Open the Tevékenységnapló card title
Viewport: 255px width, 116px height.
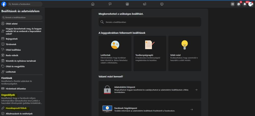coord(144,55)
